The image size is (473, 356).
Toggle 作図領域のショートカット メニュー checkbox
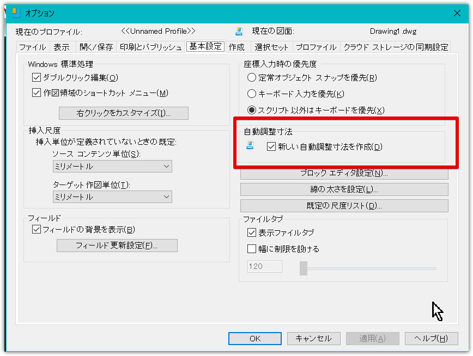click(36, 93)
